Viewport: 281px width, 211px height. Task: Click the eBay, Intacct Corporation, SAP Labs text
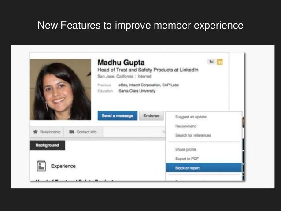pos(148,85)
